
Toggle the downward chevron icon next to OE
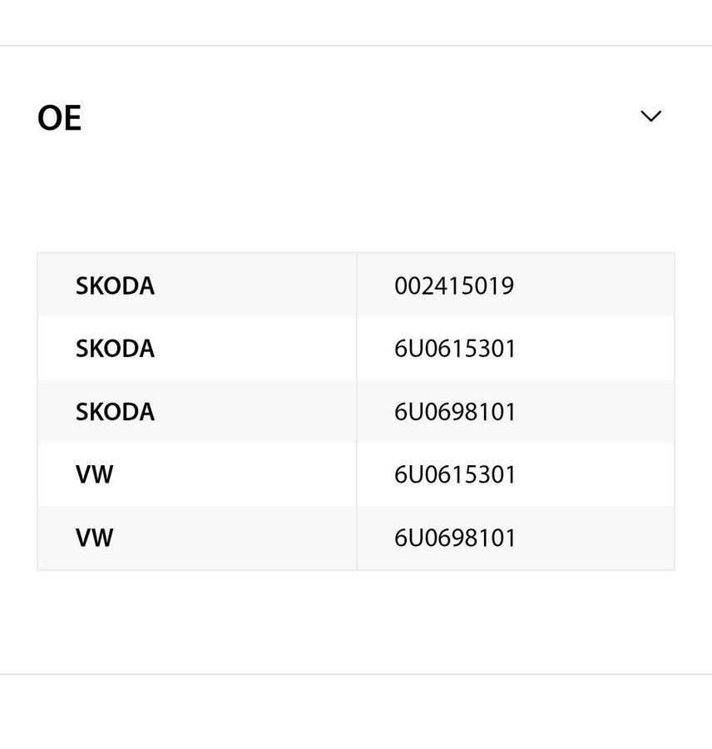650,116
